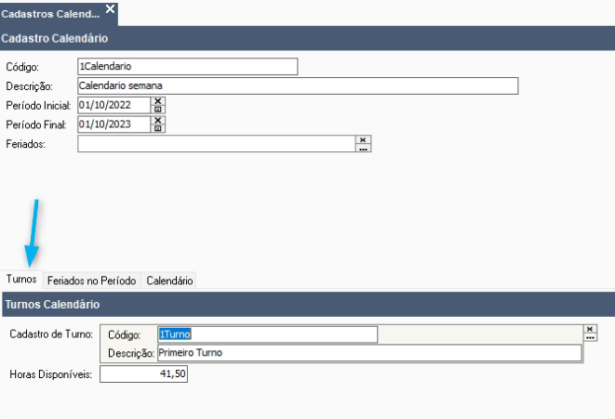
Task: Switch to the Turnos tab
Action: point(21,280)
